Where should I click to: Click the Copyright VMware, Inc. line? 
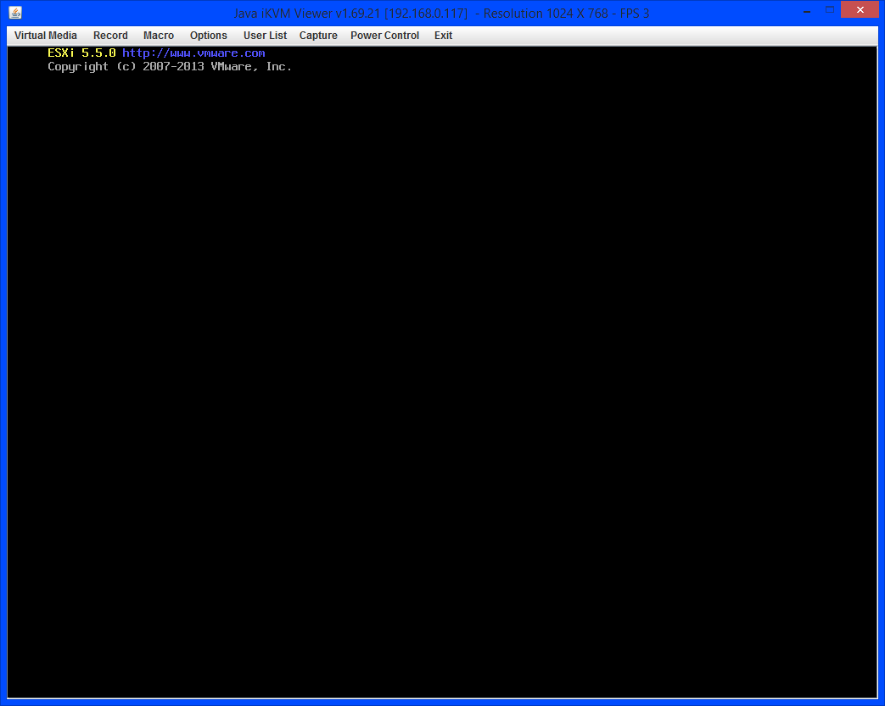[x=170, y=67]
